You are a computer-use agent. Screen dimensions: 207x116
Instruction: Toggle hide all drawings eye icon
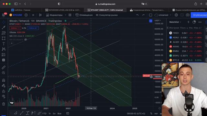click(x=4, y=96)
